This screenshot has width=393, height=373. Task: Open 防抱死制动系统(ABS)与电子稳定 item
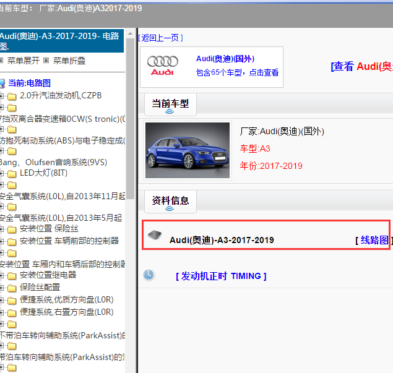click(63, 140)
